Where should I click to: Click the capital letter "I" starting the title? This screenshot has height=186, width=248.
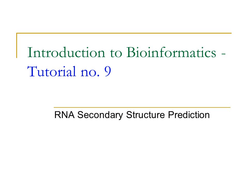coord(30,52)
